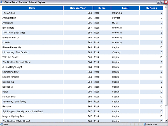
Task: Click the vertical scrollbar on the right edge
Action: pyautogui.click(x=166, y=56)
